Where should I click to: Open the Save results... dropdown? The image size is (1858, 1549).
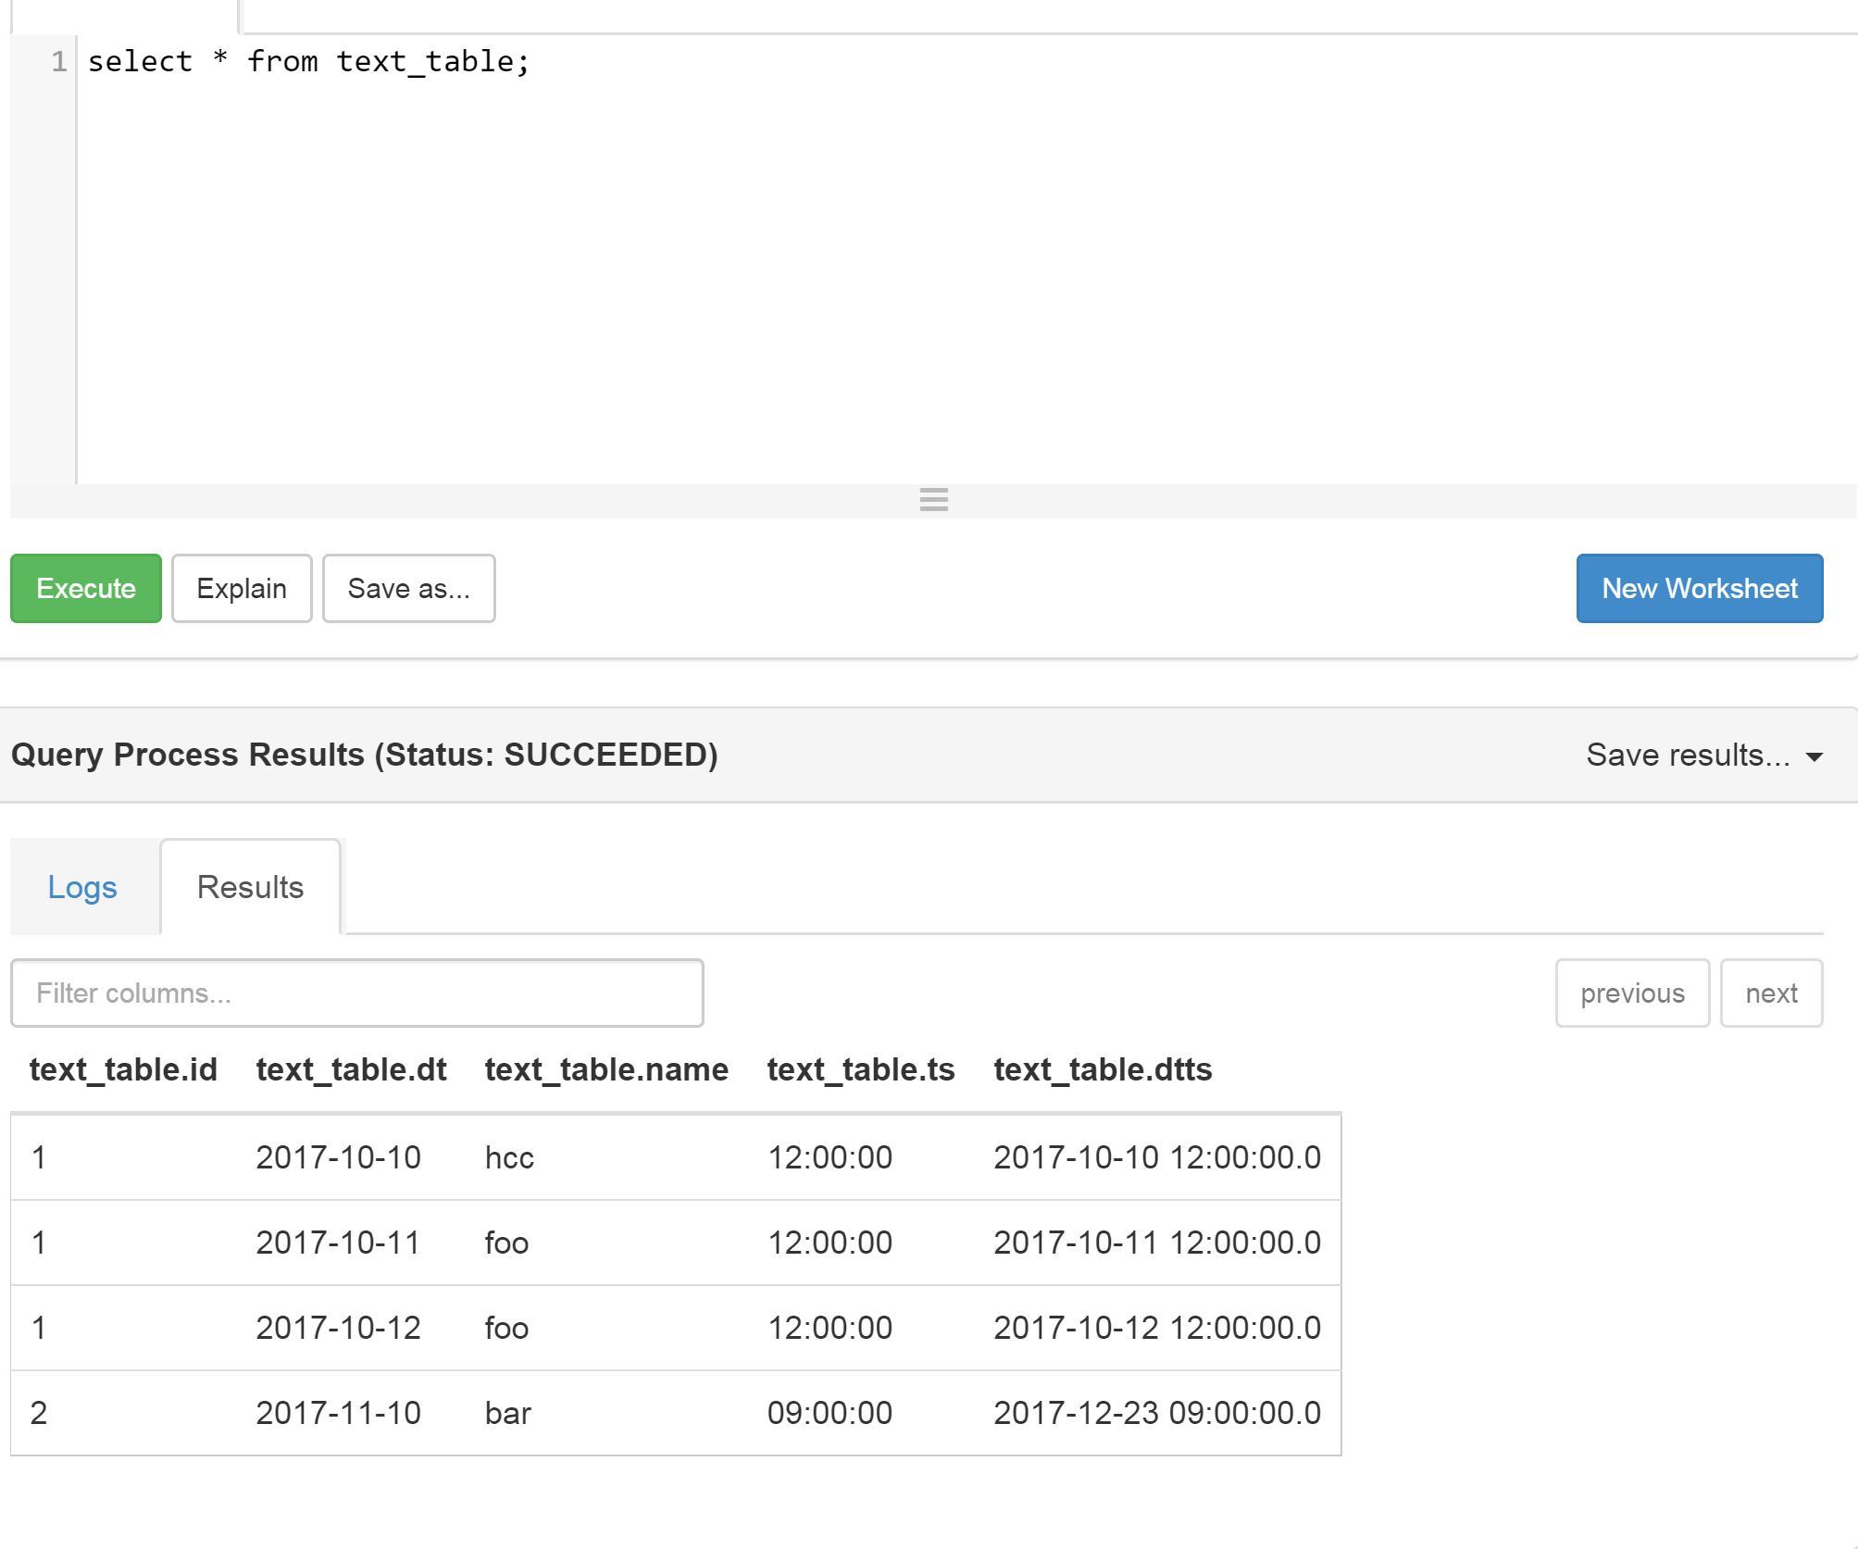(1690, 755)
